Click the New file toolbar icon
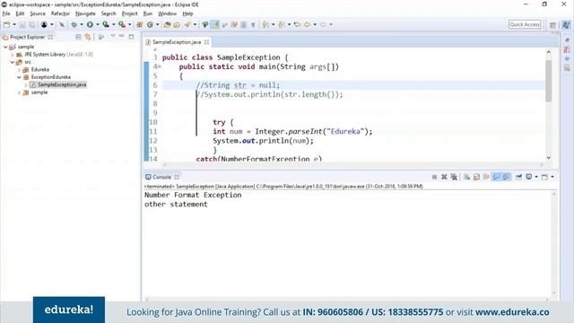 7,24
